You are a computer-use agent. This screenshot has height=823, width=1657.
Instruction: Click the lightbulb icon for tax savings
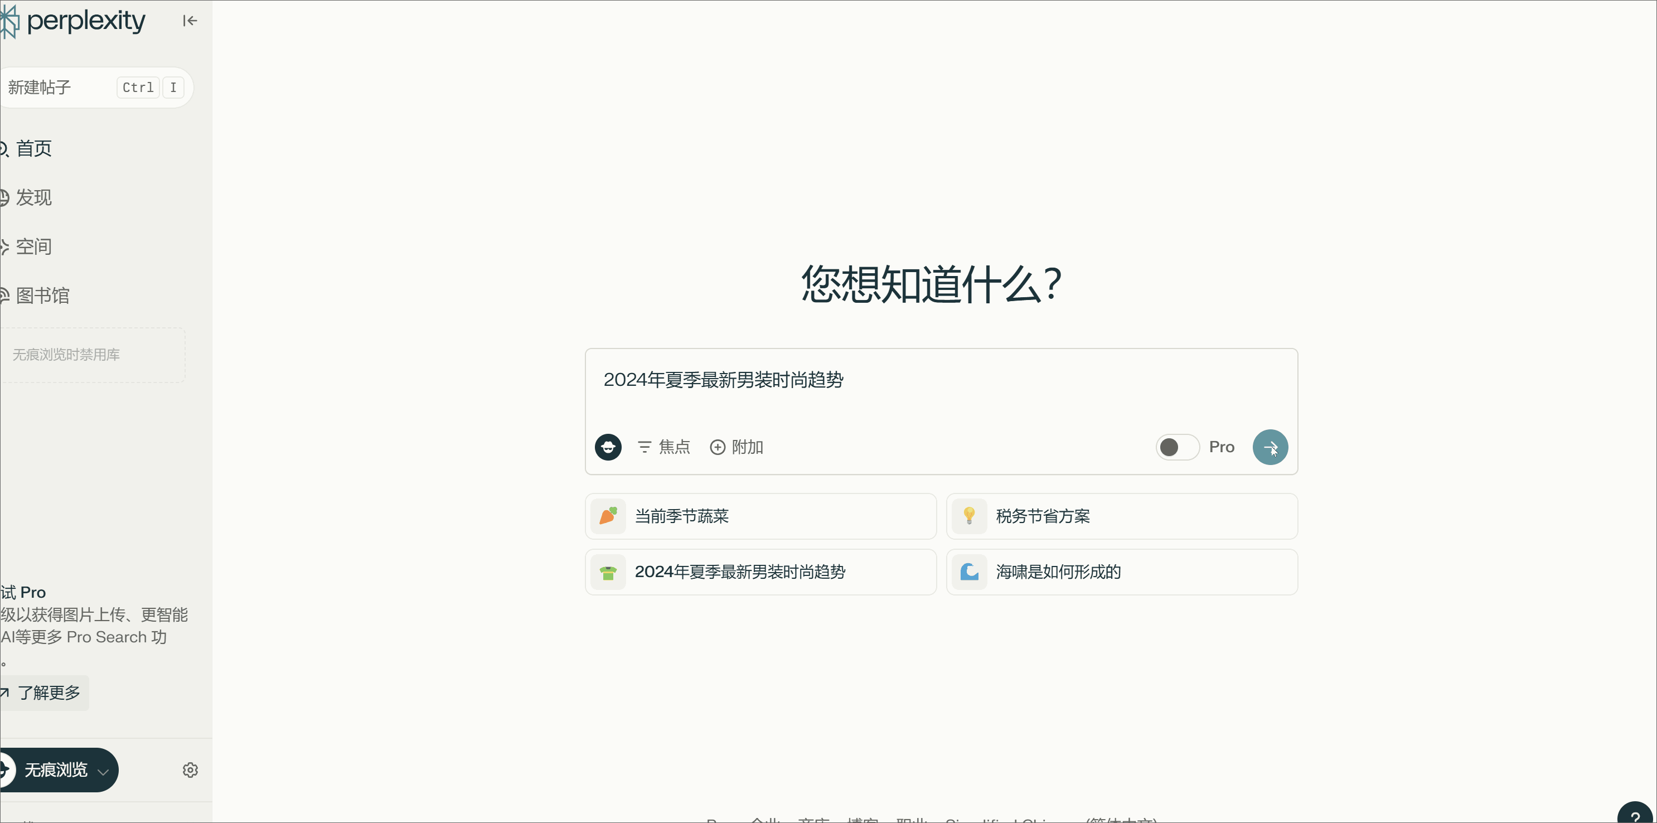tap(969, 516)
